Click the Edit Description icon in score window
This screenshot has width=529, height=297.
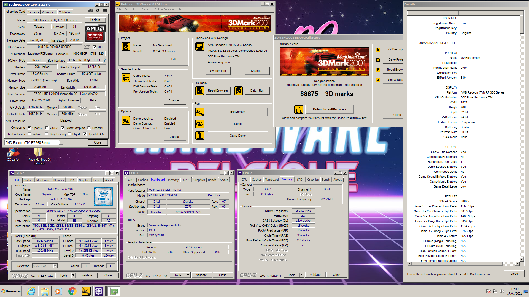pyautogui.click(x=378, y=50)
